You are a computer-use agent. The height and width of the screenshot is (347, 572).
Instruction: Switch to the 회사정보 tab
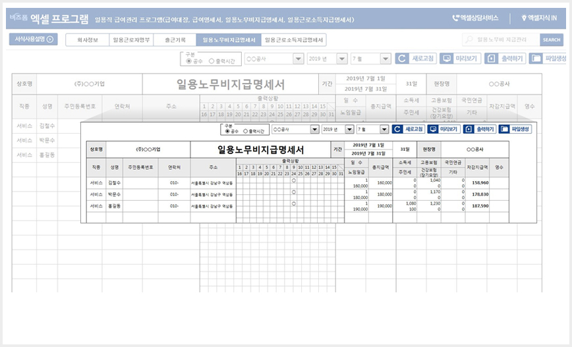coord(87,40)
